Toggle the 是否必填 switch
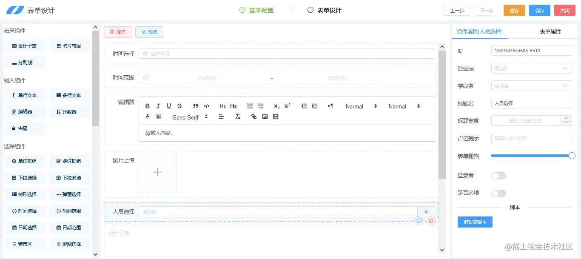 coord(498,194)
